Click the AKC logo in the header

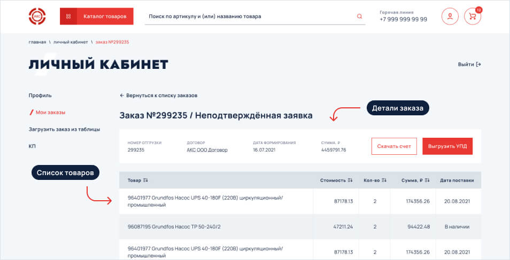point(37,17)
